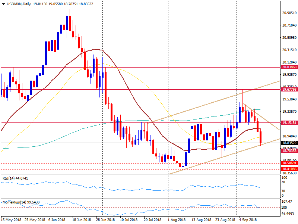Screen dimensions: 298x224
Task: Click the RSI 70 level scale value
Action: tap(284, 182)
